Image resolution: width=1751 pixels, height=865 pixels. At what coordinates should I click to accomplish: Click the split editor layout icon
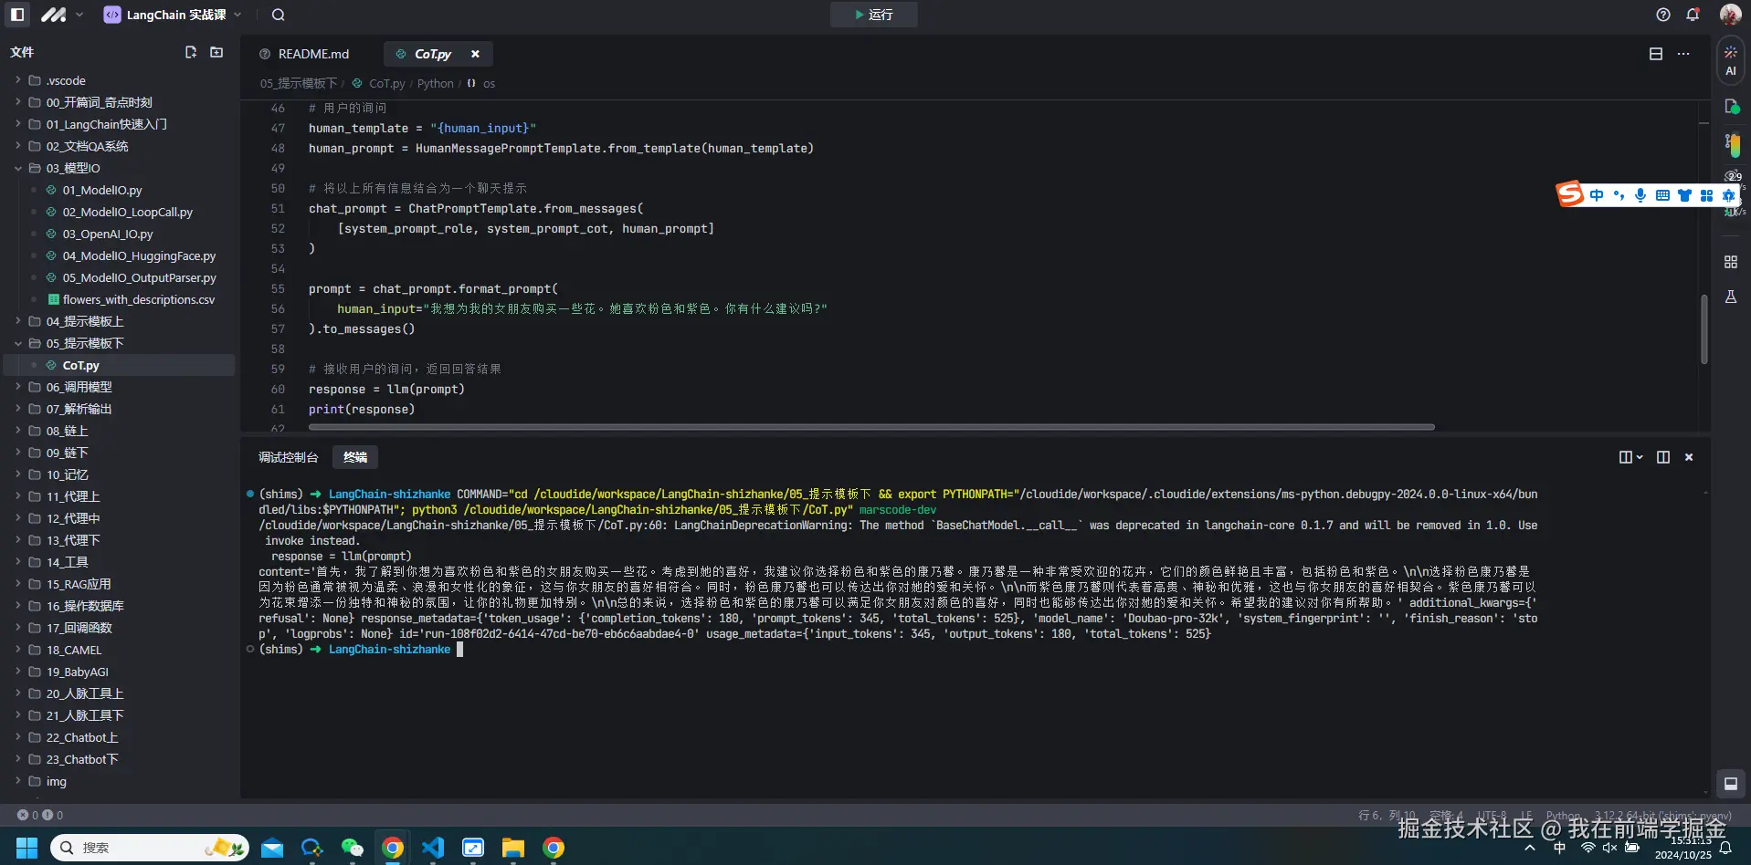(1655, 54)
